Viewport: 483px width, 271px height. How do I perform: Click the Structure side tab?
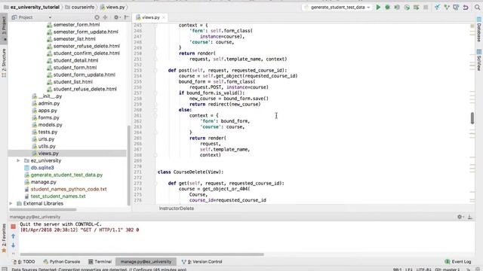[4, 62]
